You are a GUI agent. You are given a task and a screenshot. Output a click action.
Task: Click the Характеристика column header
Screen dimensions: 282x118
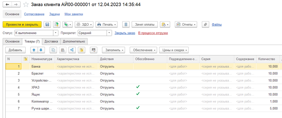77,59
